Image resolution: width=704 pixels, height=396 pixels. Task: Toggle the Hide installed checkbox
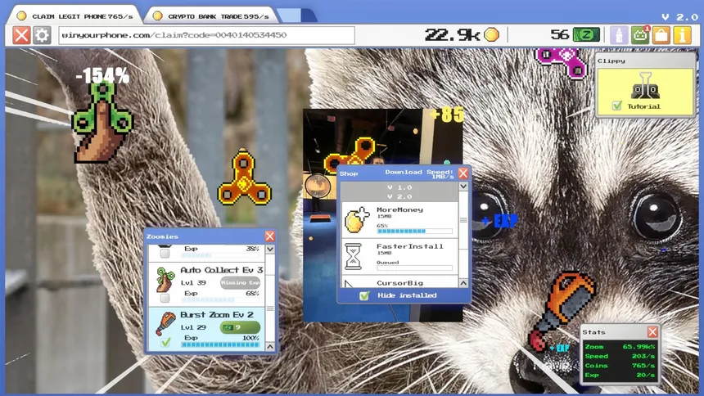pos(364,295)
